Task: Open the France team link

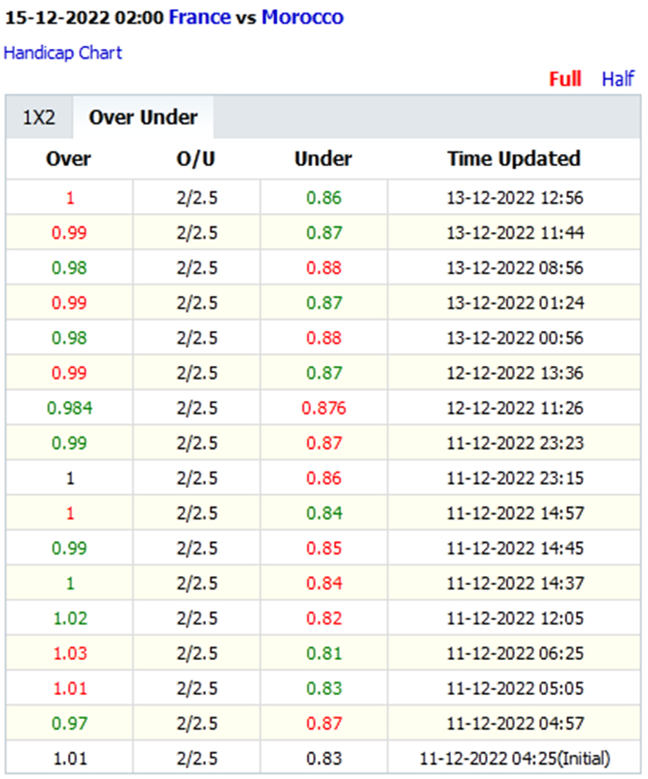Action: point(199,17)
